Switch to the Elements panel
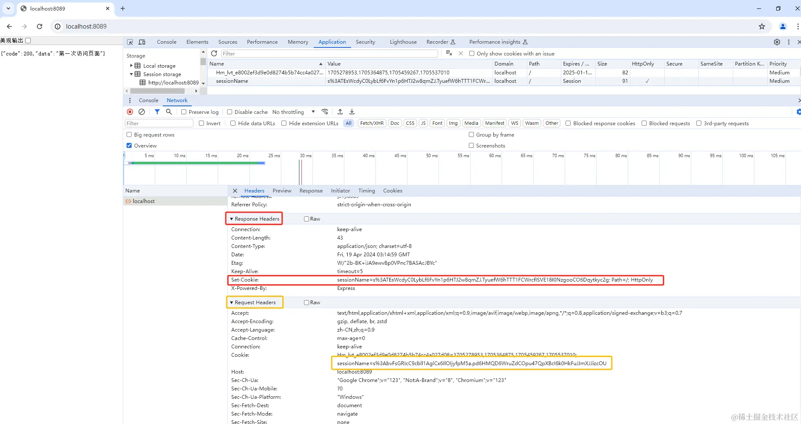The image size is (801, 424). click(x=197, y=42)
